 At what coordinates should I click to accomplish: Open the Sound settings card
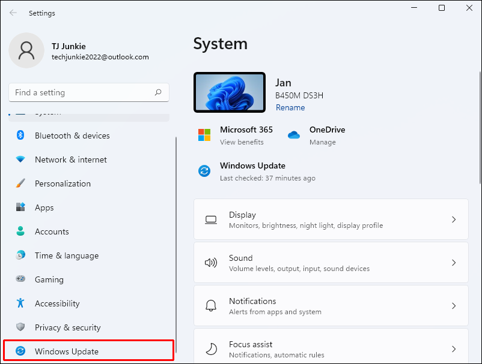[331, 263]
